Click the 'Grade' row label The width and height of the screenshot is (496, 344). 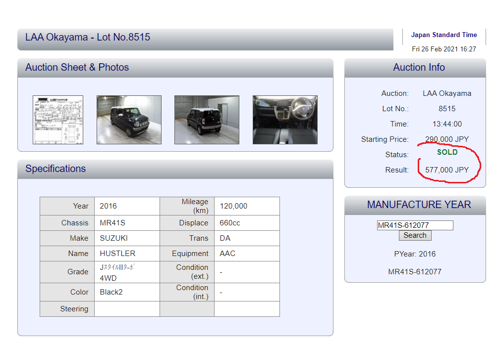[67, 272]
